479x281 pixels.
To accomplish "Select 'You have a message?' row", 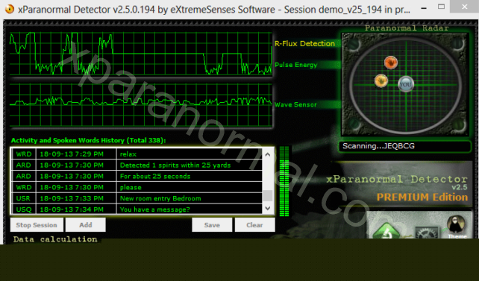I will click(x=137, y=209).
